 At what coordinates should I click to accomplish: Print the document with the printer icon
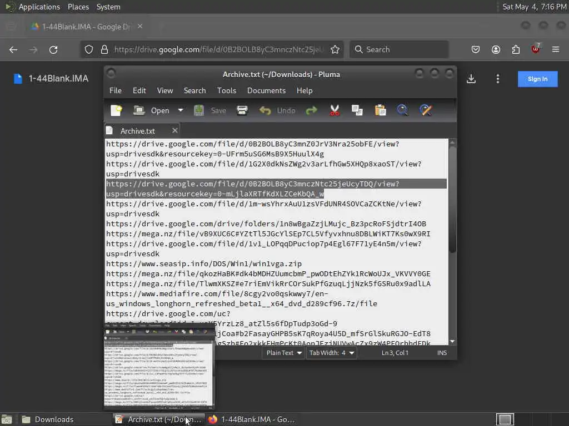pos(242,110)
